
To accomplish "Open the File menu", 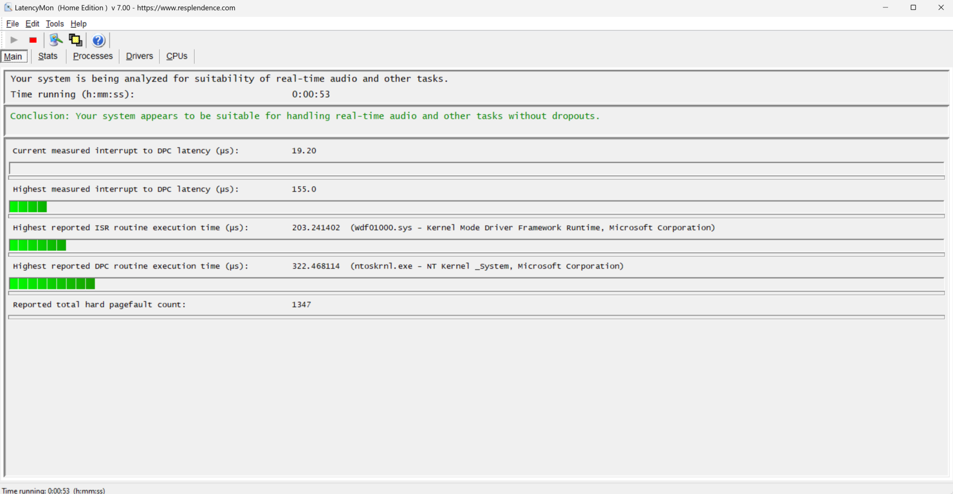I will (x=12, y=24).
